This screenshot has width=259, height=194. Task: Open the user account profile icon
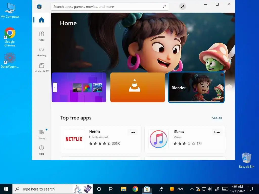[183, 6]
